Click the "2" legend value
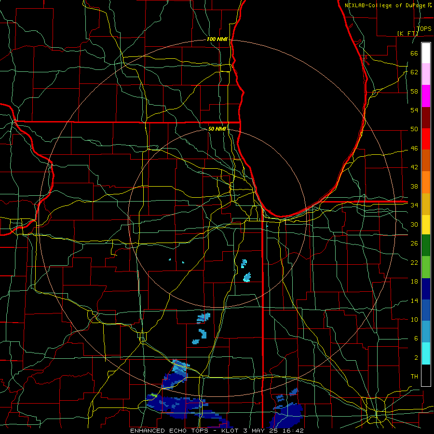Viewport: 434px width, 434px height. (416, 358)
